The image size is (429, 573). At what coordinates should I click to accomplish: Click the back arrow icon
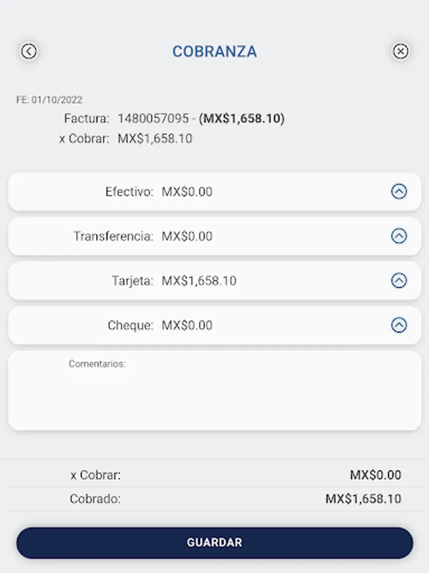(x=28, y=51)
